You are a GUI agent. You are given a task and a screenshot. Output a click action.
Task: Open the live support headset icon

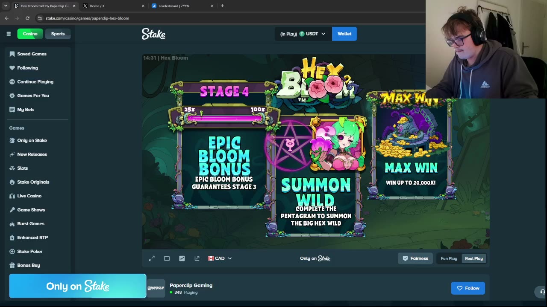pyautogui.click(x=542, y=292)
